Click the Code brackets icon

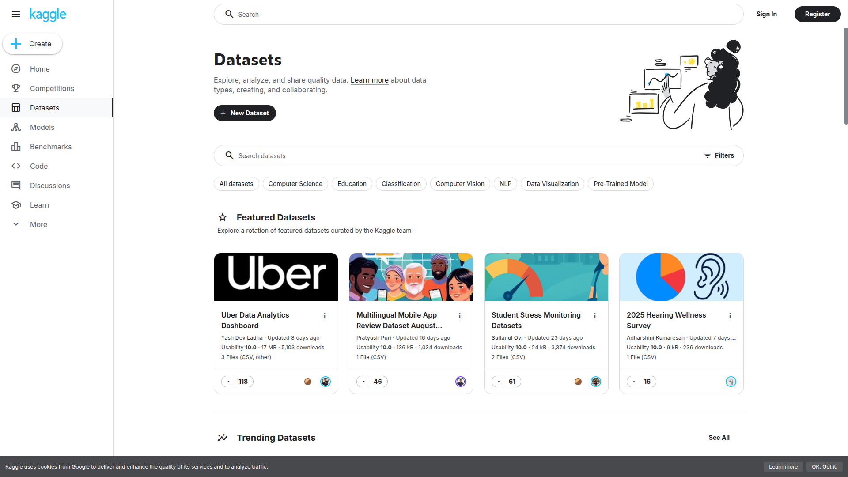16,166
